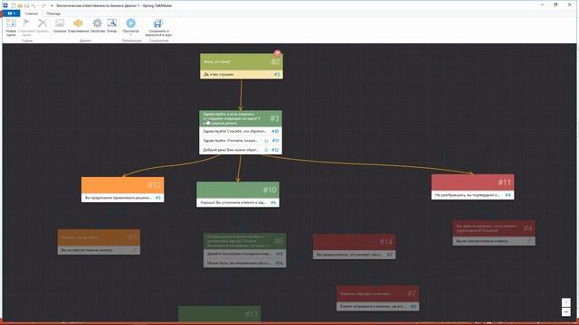Select red scene #11 header

(472, 182)
